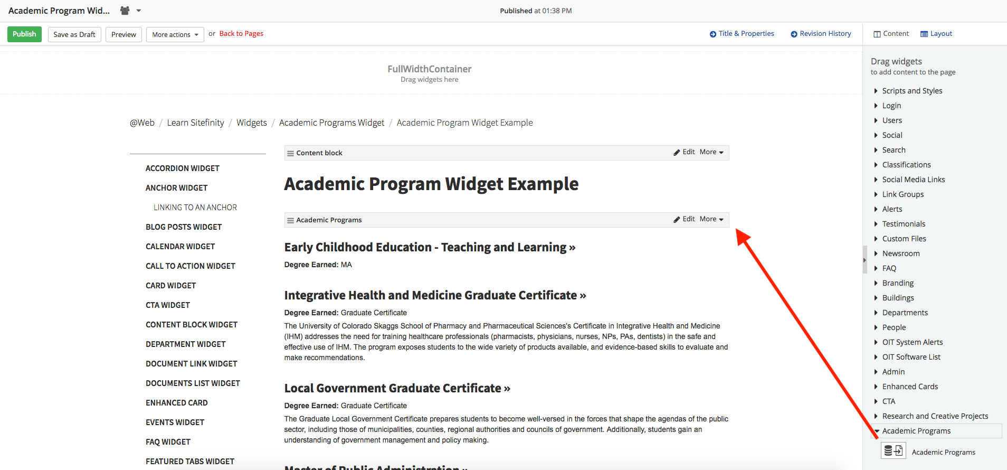
Task: Open Integrative Health and Medicine Graduate Certificate
Action: pyautogui.click(x=435, y=295)
